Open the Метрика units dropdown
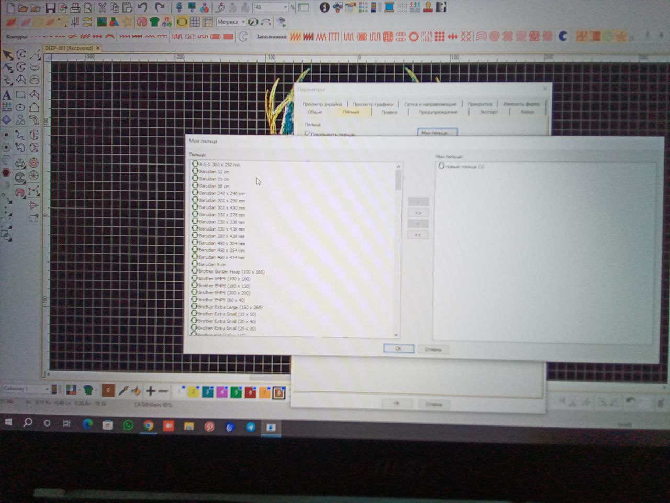The width and height of the screenshot is (670, 503). point(231,22)
